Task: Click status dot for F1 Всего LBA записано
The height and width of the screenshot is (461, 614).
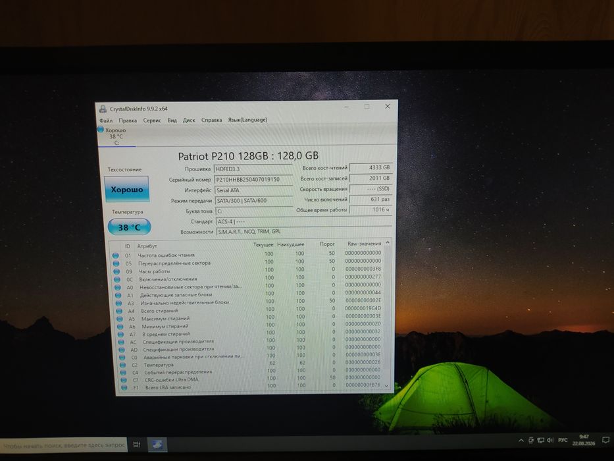Action: [x=124, y=388]
